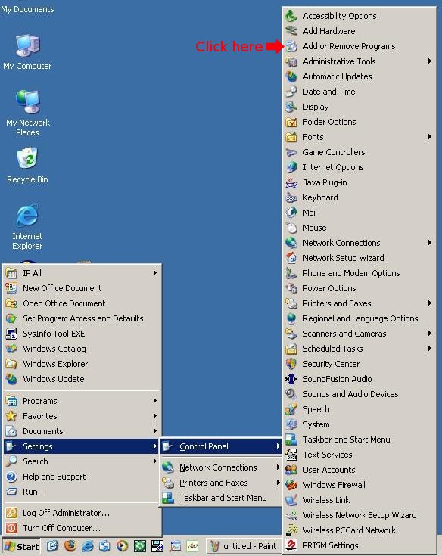Click the Date and Time icon
Viewport: 442px width, 556px height.
(x=291, y=92)
